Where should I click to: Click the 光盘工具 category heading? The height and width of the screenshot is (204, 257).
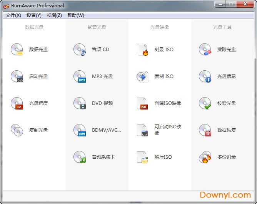222,27
